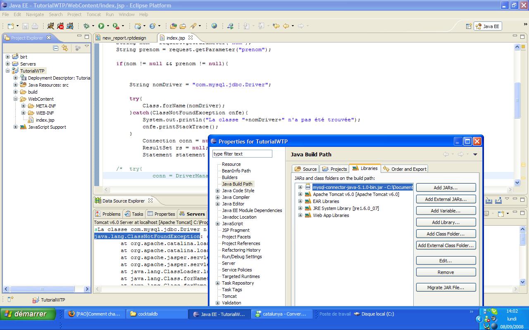Click the Restart Tomcat icon
The height and width of the screenshot is (330, 529).
click(x=70, y=26)
